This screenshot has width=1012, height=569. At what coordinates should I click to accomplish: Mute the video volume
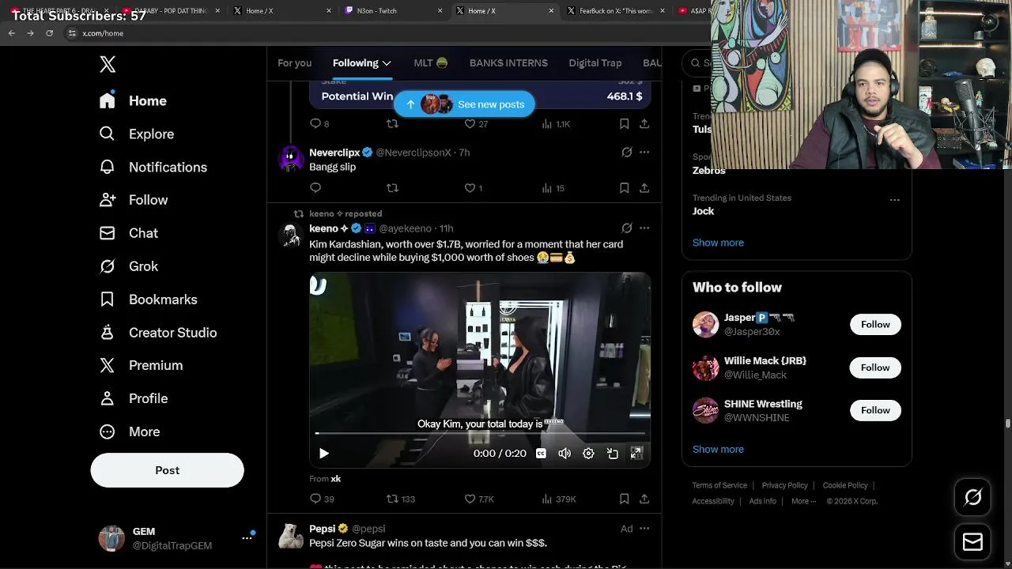(x=565, y=454)
